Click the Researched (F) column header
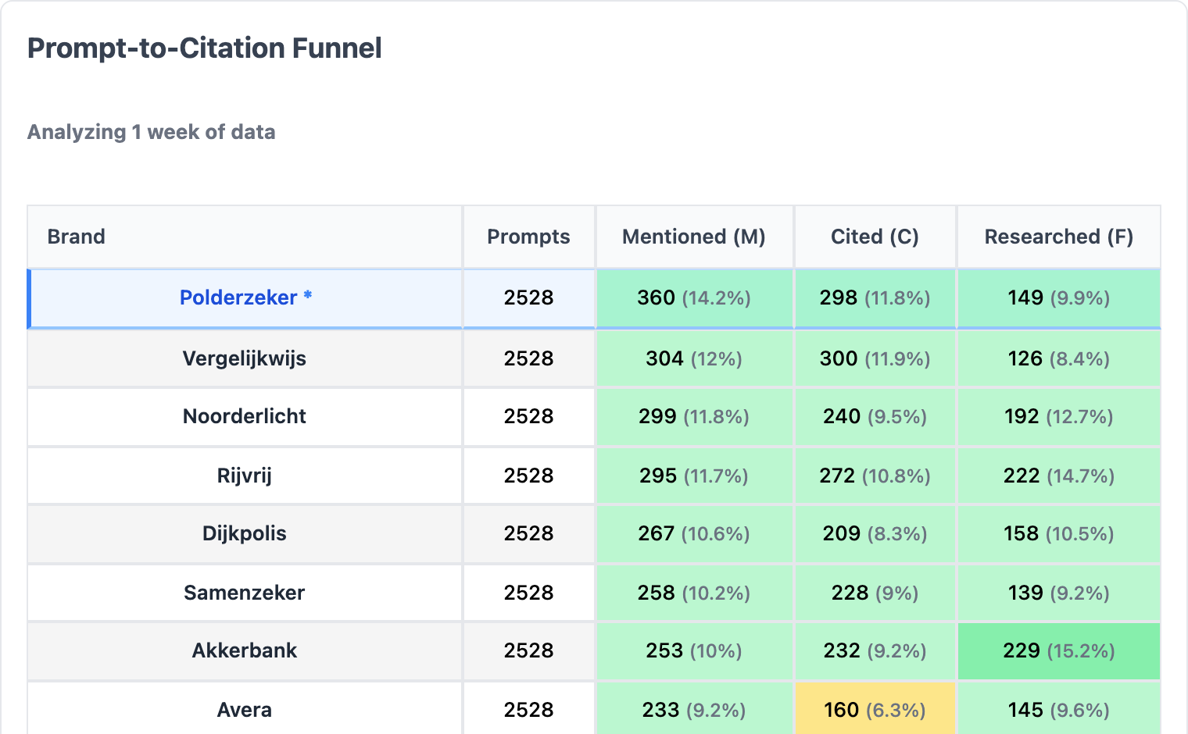Viewport: 1188px width, 734px height. [x=1059, y=237]
